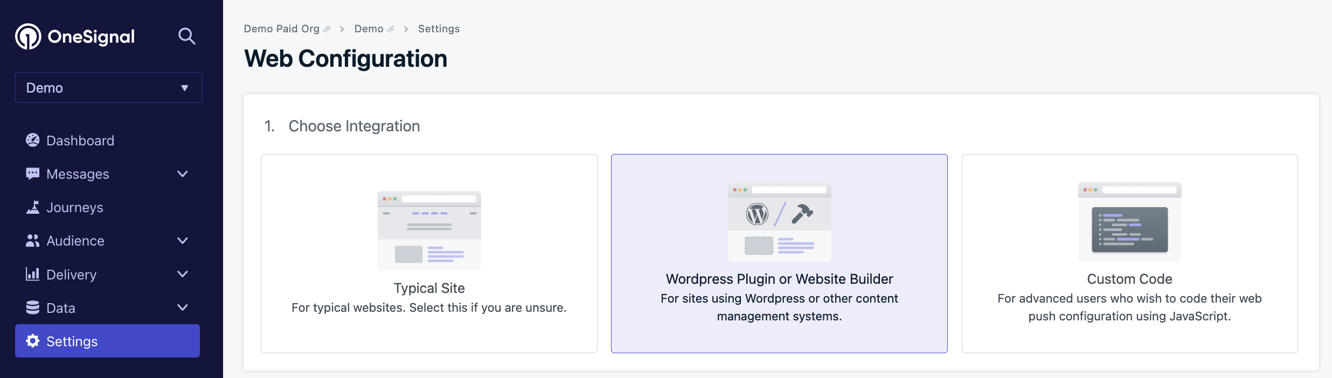Select the Typical Site integration option
Viewport: 1332px width, 378px height.
pos(429,254)
